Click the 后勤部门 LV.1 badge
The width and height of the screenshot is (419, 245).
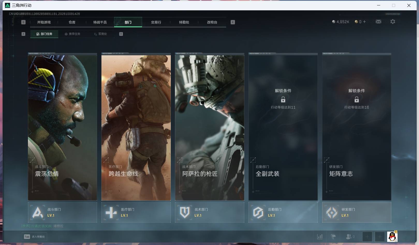pyautogui.click(x=283, y=212)
